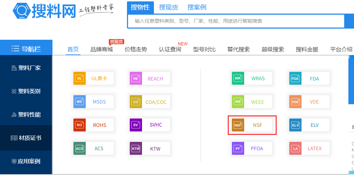Open 价格走势 in top navigation

pos(136,50)
